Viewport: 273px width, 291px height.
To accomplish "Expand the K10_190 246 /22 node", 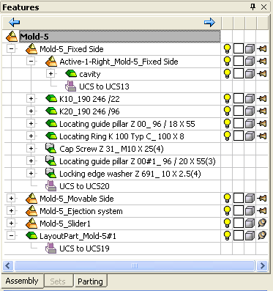I will tap(31, 98).
